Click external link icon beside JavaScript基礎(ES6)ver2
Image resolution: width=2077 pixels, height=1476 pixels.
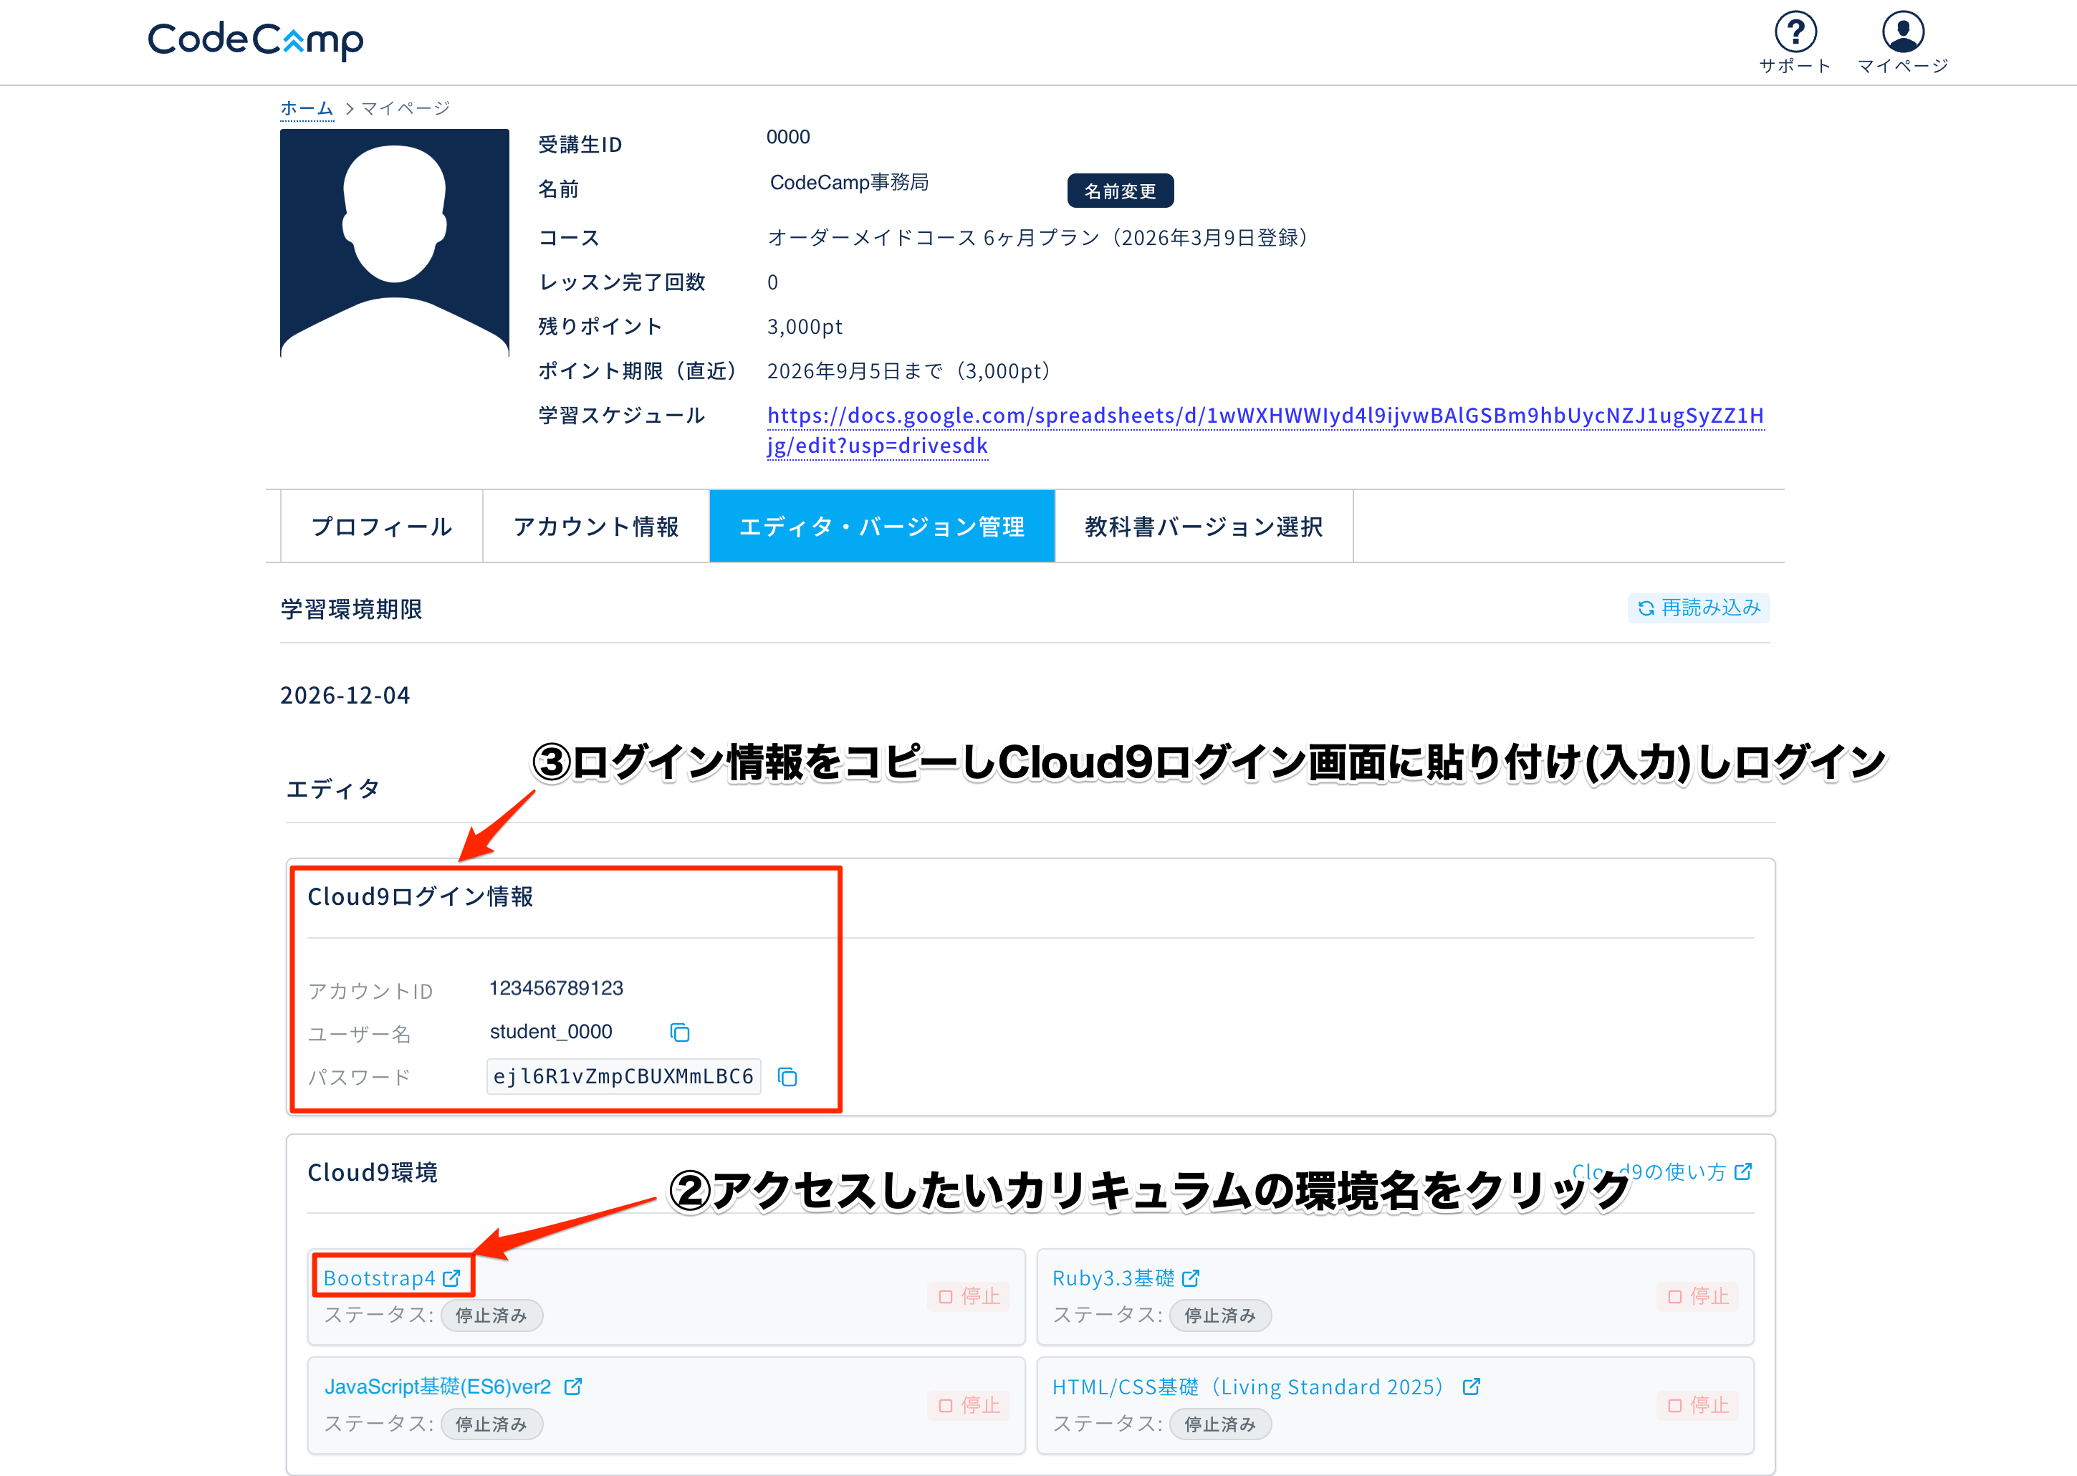click(572, 1387)
